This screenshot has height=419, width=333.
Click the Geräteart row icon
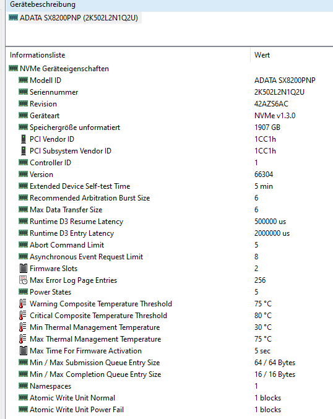tap(24, 116)
